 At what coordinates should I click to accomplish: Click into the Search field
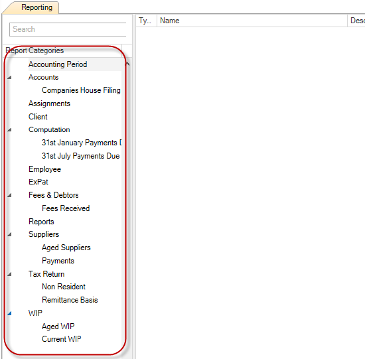pos(68,29)
